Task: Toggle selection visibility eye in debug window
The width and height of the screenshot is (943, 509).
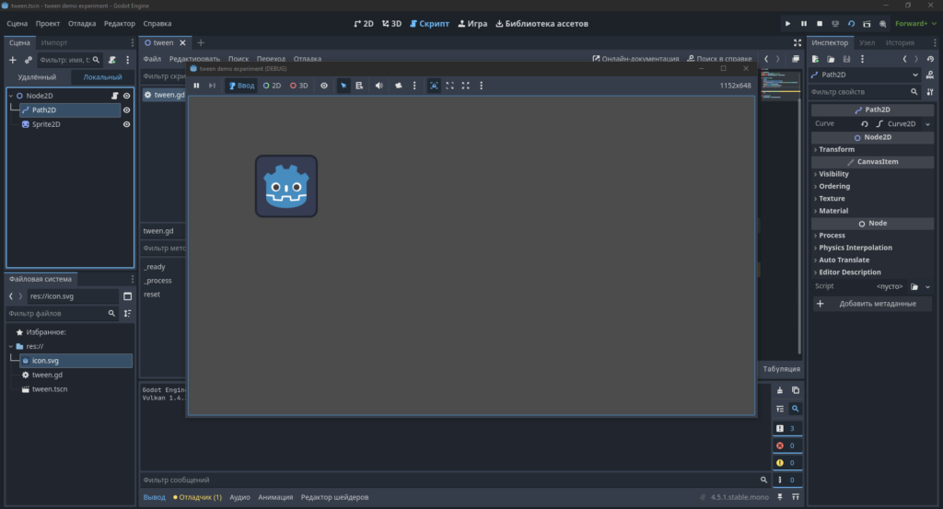Action: [x=324, y=86]
